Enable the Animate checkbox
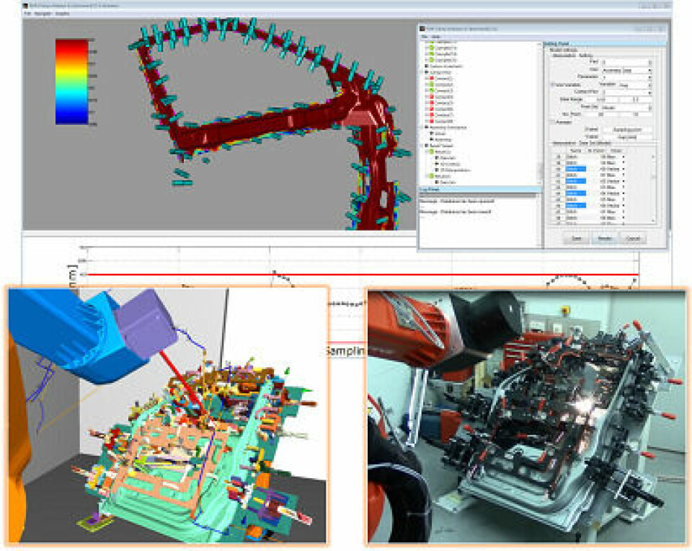Viewport: 692px width, 551px height. 553,122
